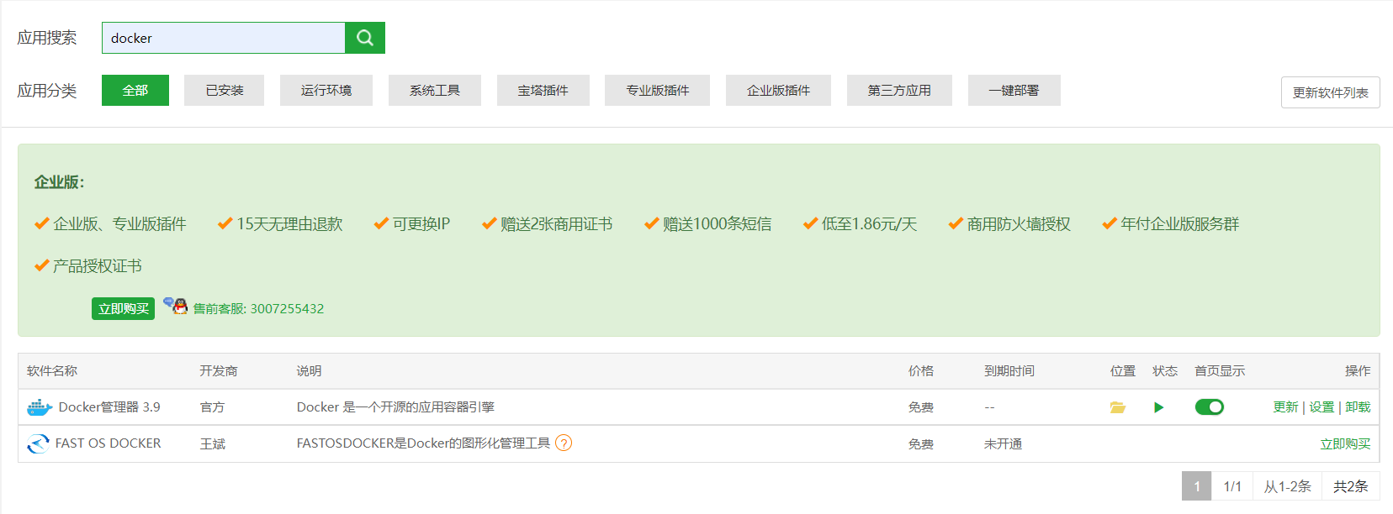This screenshot has height=514, width=1393.
Task: Click the 官方 developer cell
Action: click(x=212, y=407)
